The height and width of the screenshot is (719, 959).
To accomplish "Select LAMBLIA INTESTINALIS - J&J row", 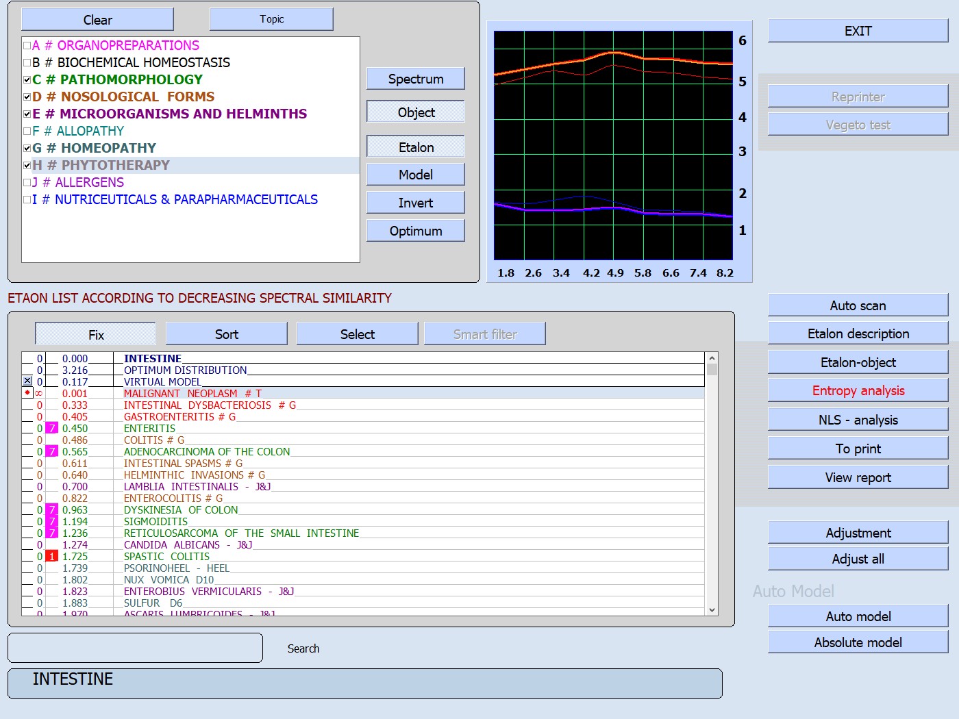I will pyautogui.click(x=363, y=486).
